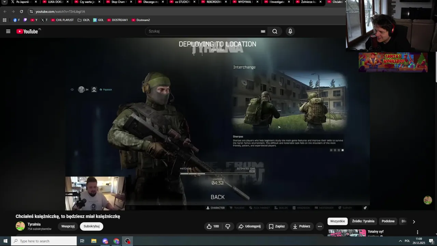Save video using Zapisz
437x246 pixels.
click(x=277, y=226)
